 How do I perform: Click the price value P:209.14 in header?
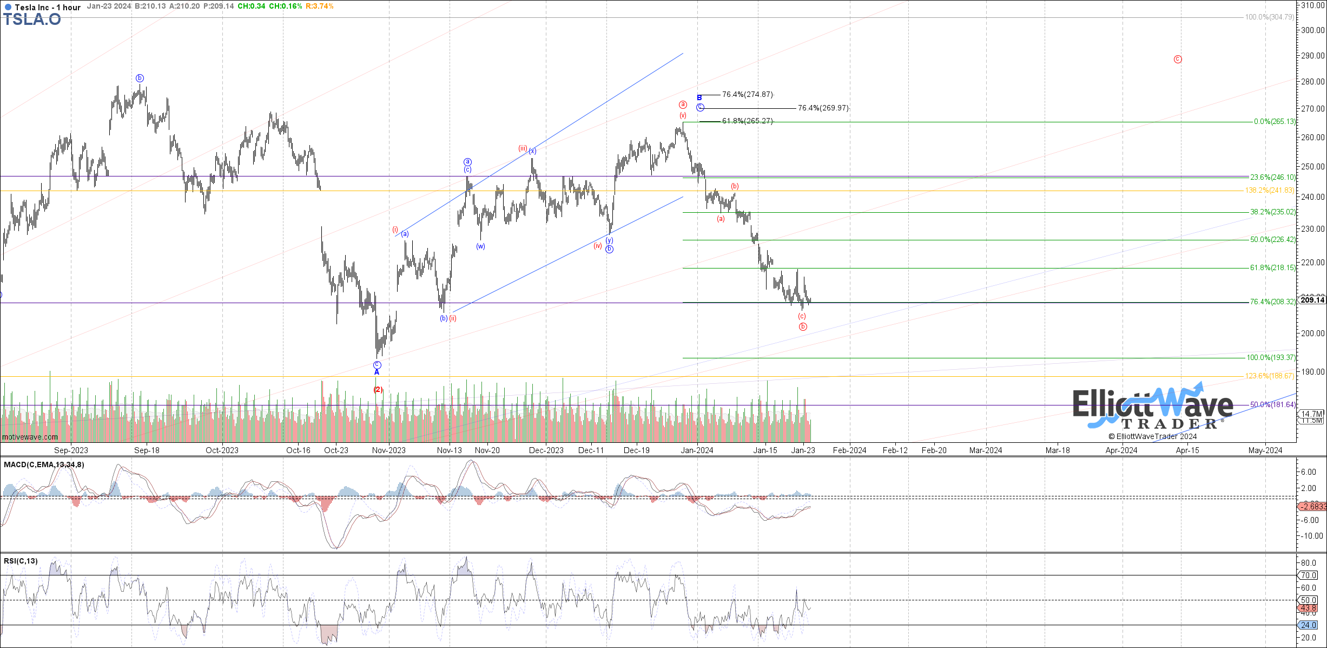(219, 6)
